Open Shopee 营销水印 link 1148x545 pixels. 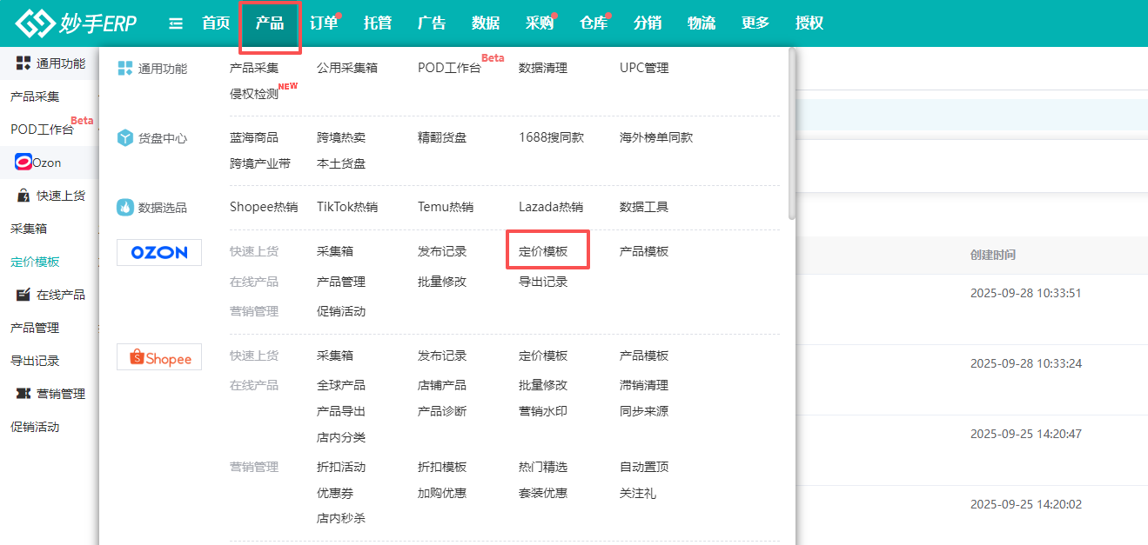(543, 411)
